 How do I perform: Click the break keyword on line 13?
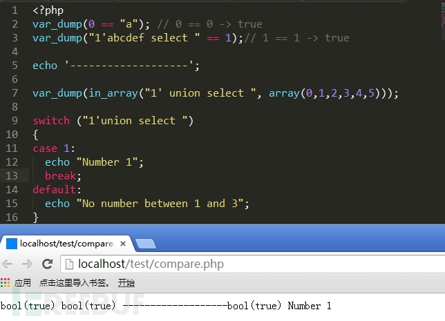[x=60, y=176]
